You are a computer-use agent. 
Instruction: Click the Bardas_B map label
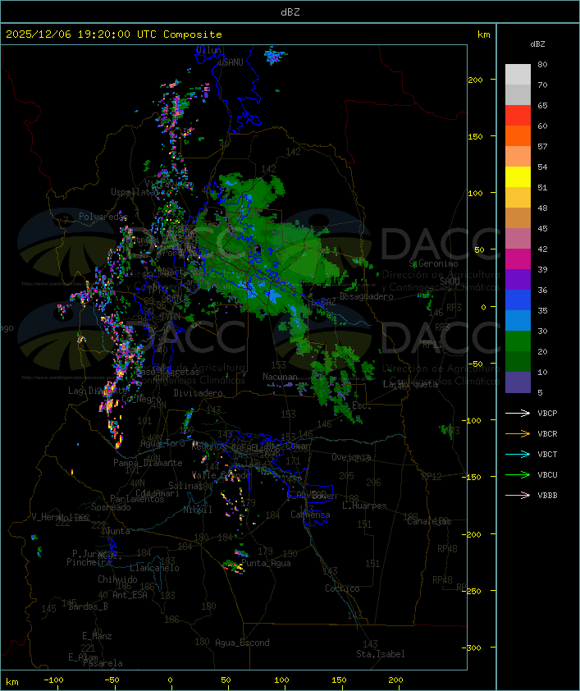[x=88, y=606]
